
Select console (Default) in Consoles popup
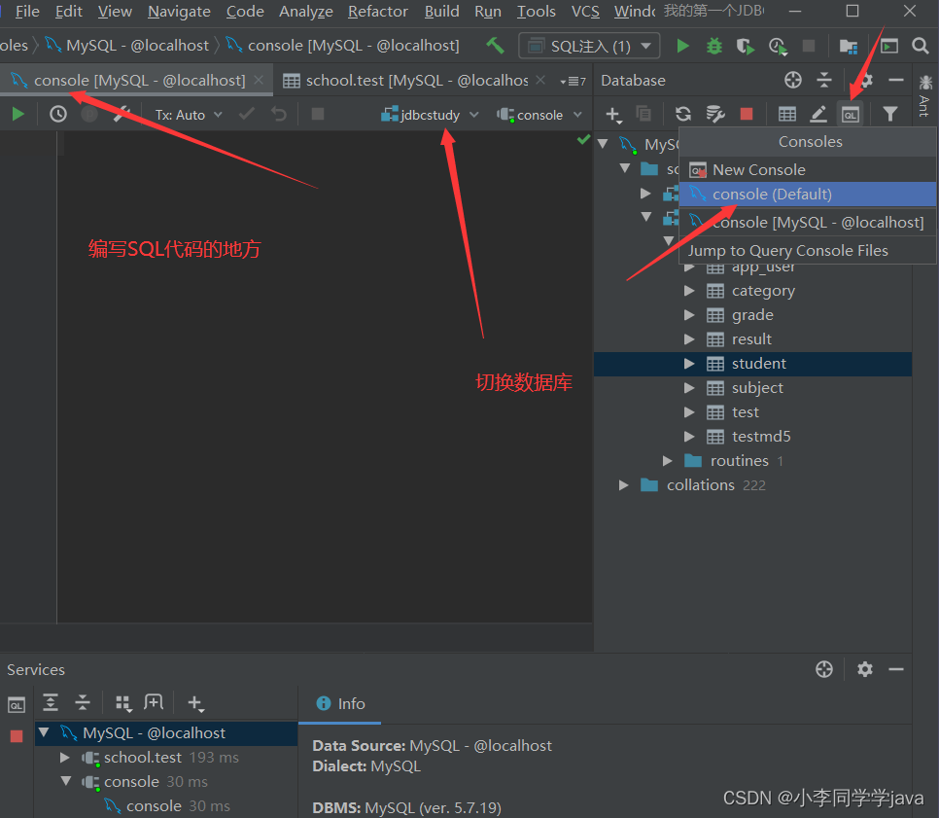point(807,195)
